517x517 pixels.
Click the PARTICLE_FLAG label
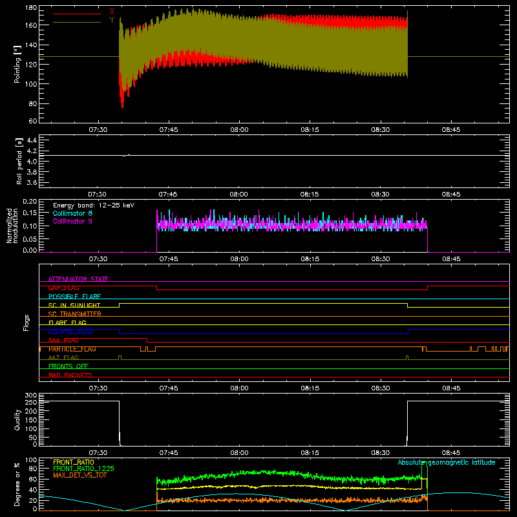tap(72, 349)
